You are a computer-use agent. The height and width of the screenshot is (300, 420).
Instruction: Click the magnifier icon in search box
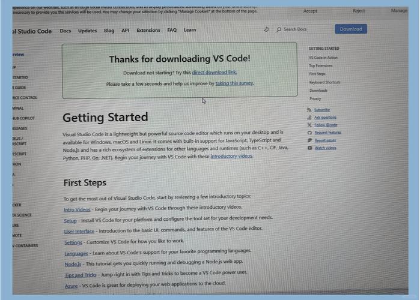click(x=279, y=29)
